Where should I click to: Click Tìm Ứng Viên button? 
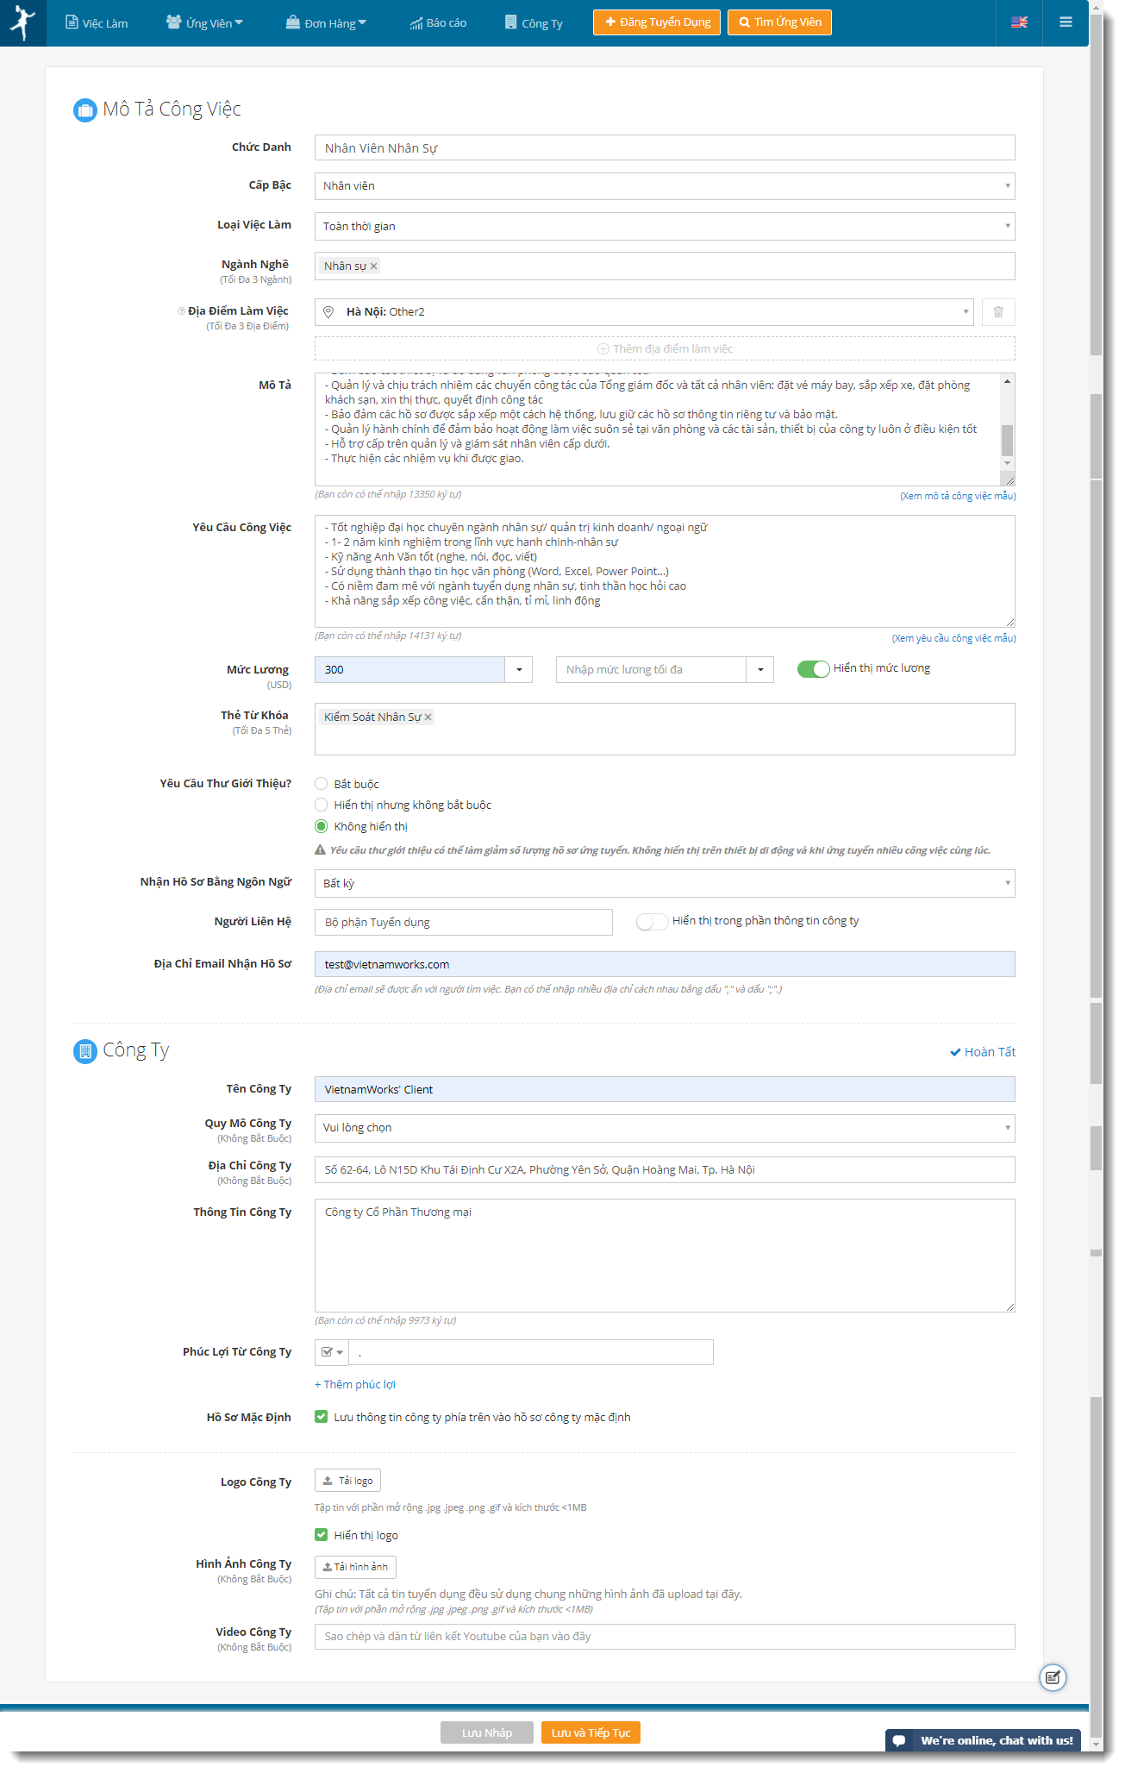coord(779,22)
